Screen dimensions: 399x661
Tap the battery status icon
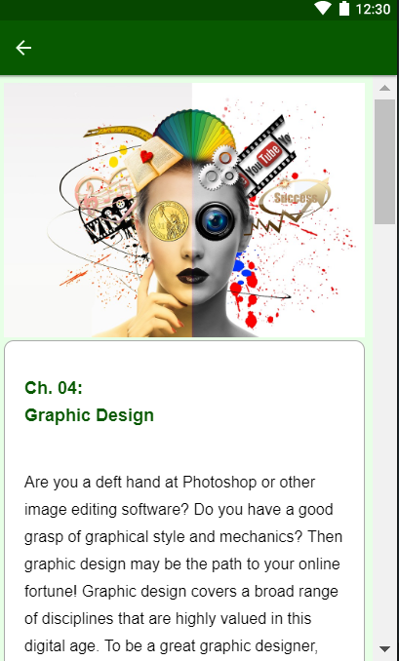[x=344, y=9]
